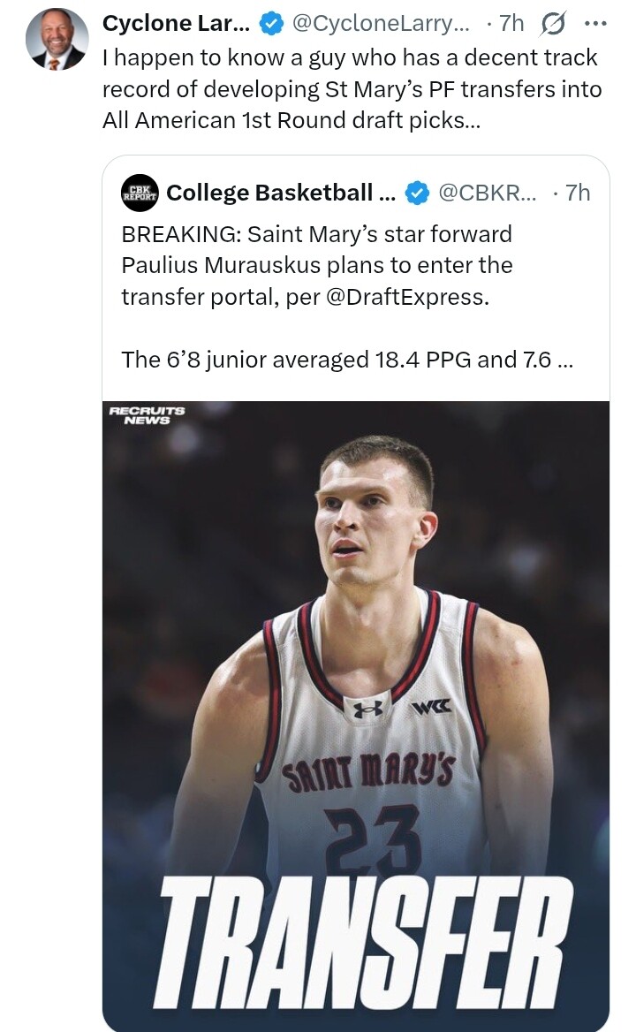
Task: Open the quoted tweet's 7h timestamp
Action: tap(577, 193)
